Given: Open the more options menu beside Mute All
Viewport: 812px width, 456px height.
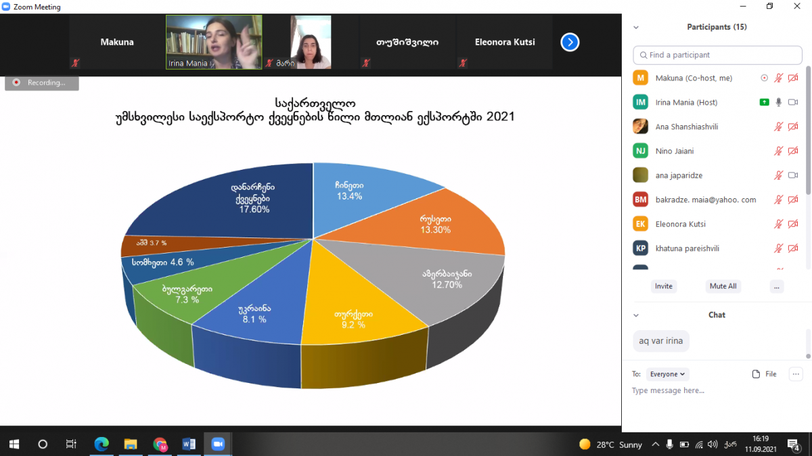Looking at the screenshot, I should [x=776, y=286].
